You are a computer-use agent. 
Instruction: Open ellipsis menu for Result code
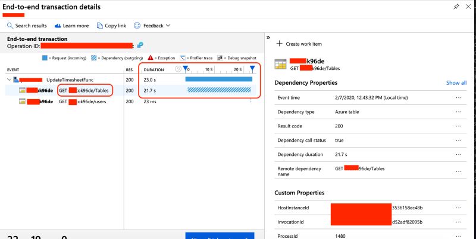(x=459, y=126)
